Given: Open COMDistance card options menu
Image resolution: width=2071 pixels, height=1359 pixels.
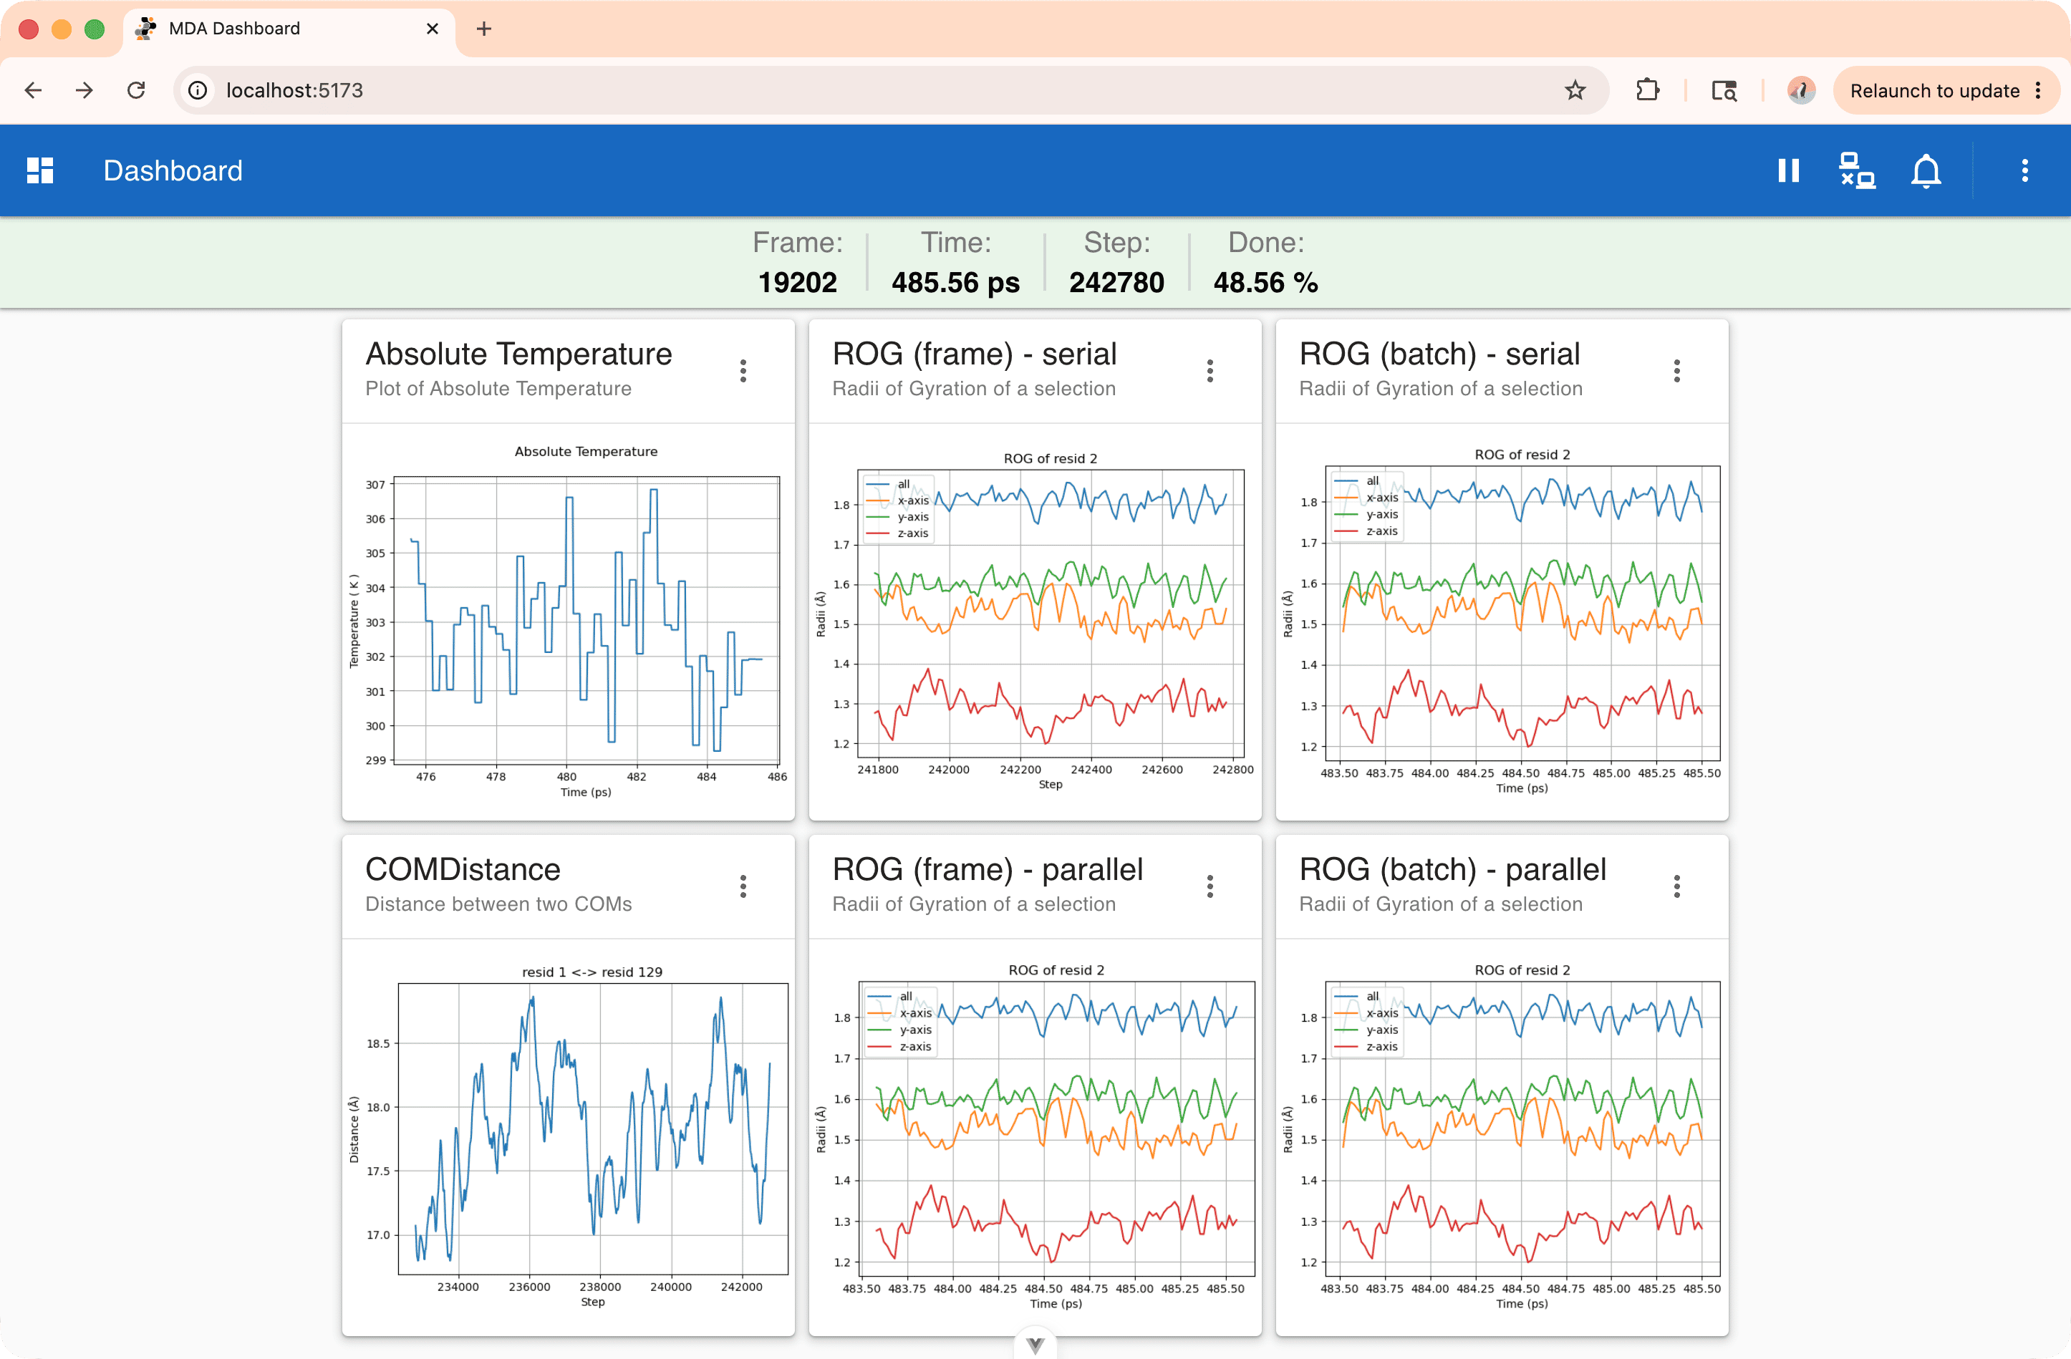Looking at the screenshot, I should coord(743,886).
